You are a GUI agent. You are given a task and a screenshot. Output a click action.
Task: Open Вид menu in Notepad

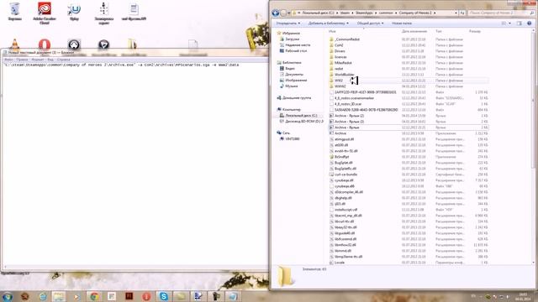(x=50, y=60)
